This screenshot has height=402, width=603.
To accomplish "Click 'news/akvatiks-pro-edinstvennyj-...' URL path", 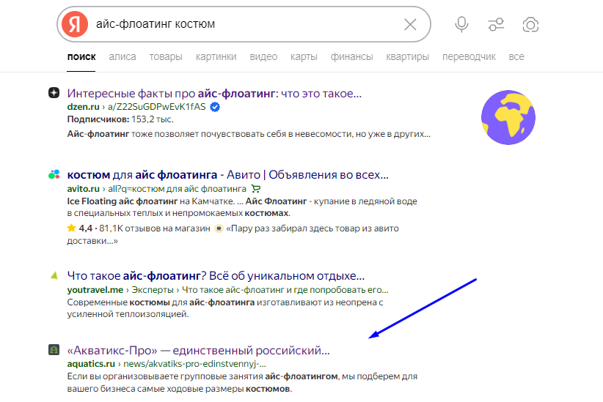I will click(x=194, y=364).
